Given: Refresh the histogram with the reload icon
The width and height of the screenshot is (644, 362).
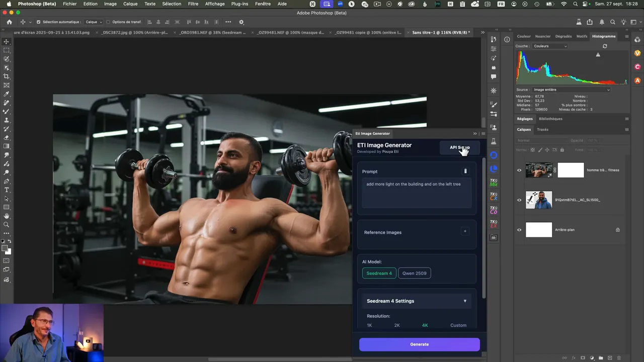Looking at the screenshot, I should pos(605,46).
